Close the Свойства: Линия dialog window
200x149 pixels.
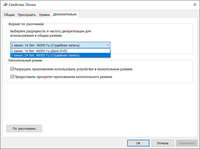(x=194, y=4)
